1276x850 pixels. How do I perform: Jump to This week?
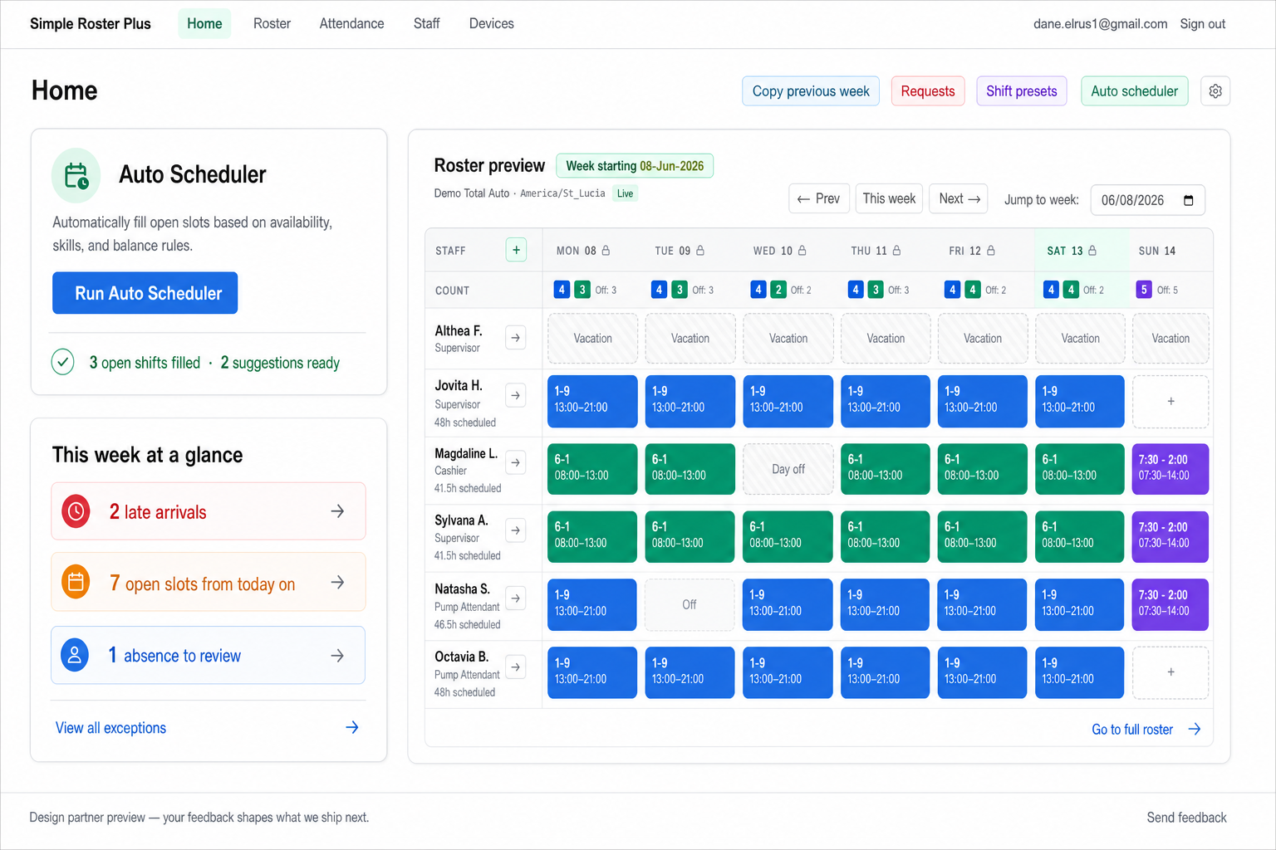(889, 198)
